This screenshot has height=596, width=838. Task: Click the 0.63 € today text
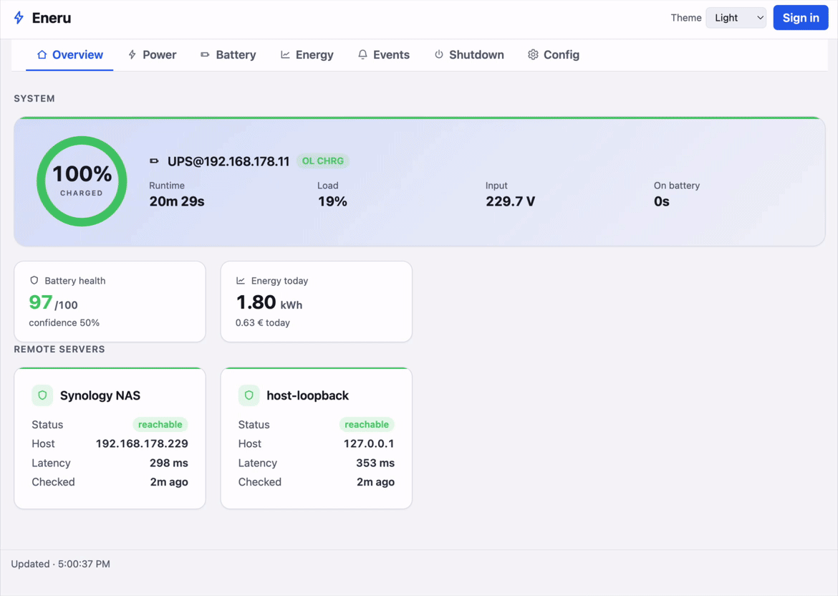263,323
